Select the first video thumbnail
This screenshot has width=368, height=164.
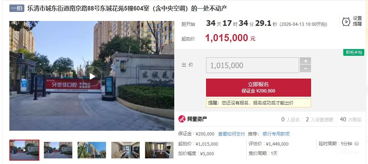[x=24, y=150]
